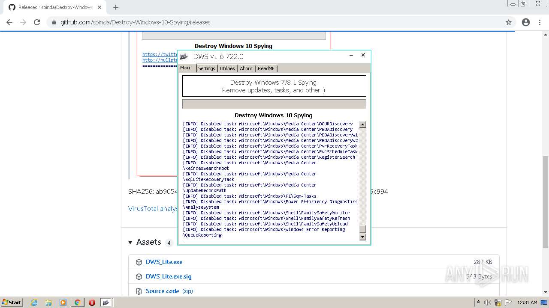Open the Windows Start menu
549x308 pixels.
[12, 302]
